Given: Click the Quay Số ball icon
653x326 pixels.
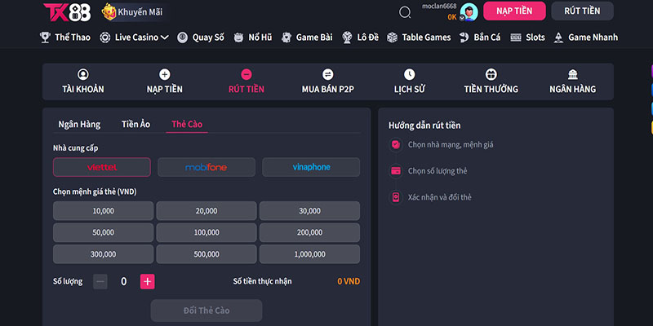Looking at the screenshot, I should tap(182, 37).
